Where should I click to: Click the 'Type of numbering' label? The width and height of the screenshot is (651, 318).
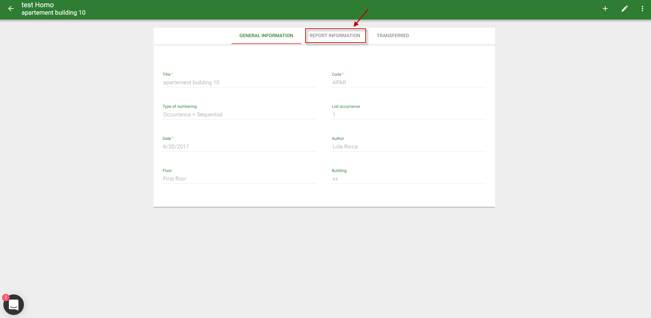click(x=180, y=106)
